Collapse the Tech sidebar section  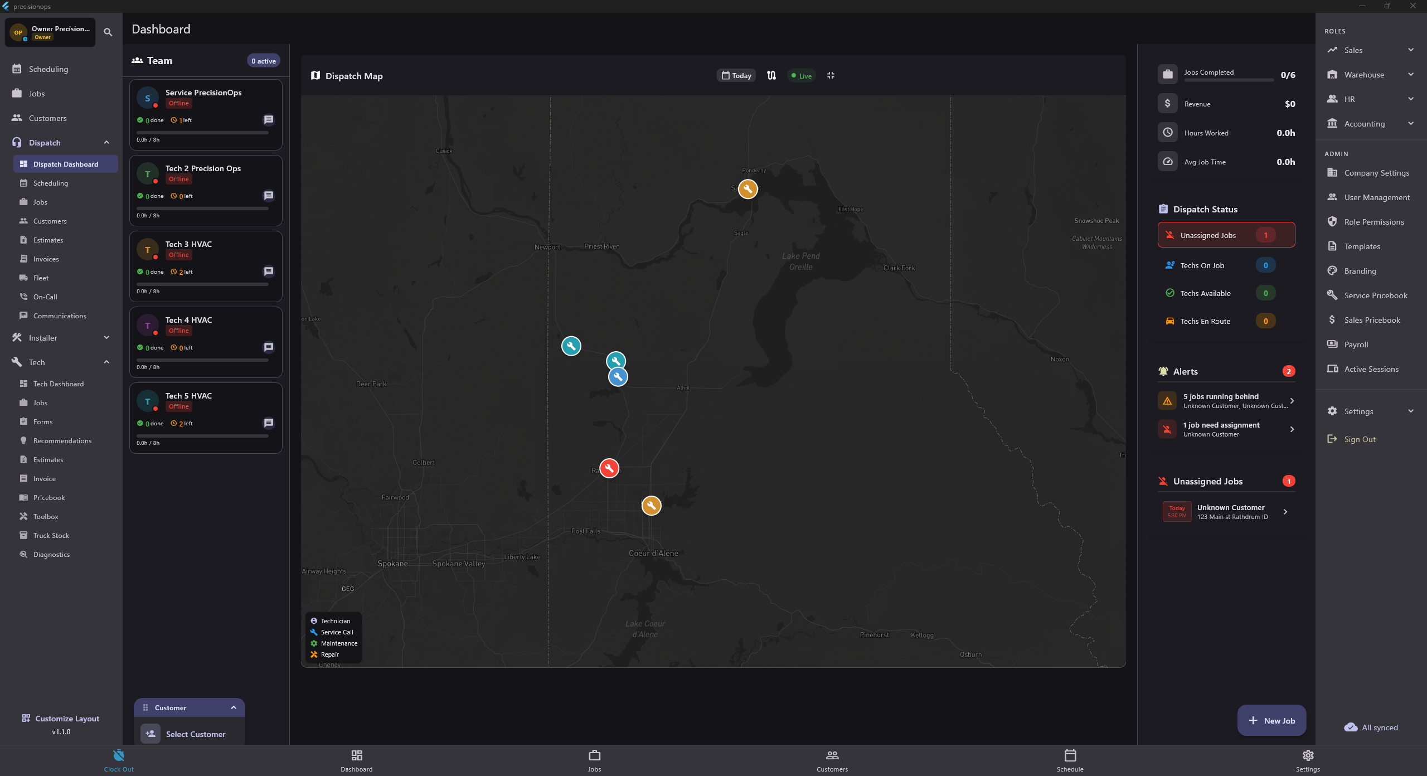point(106,362)
